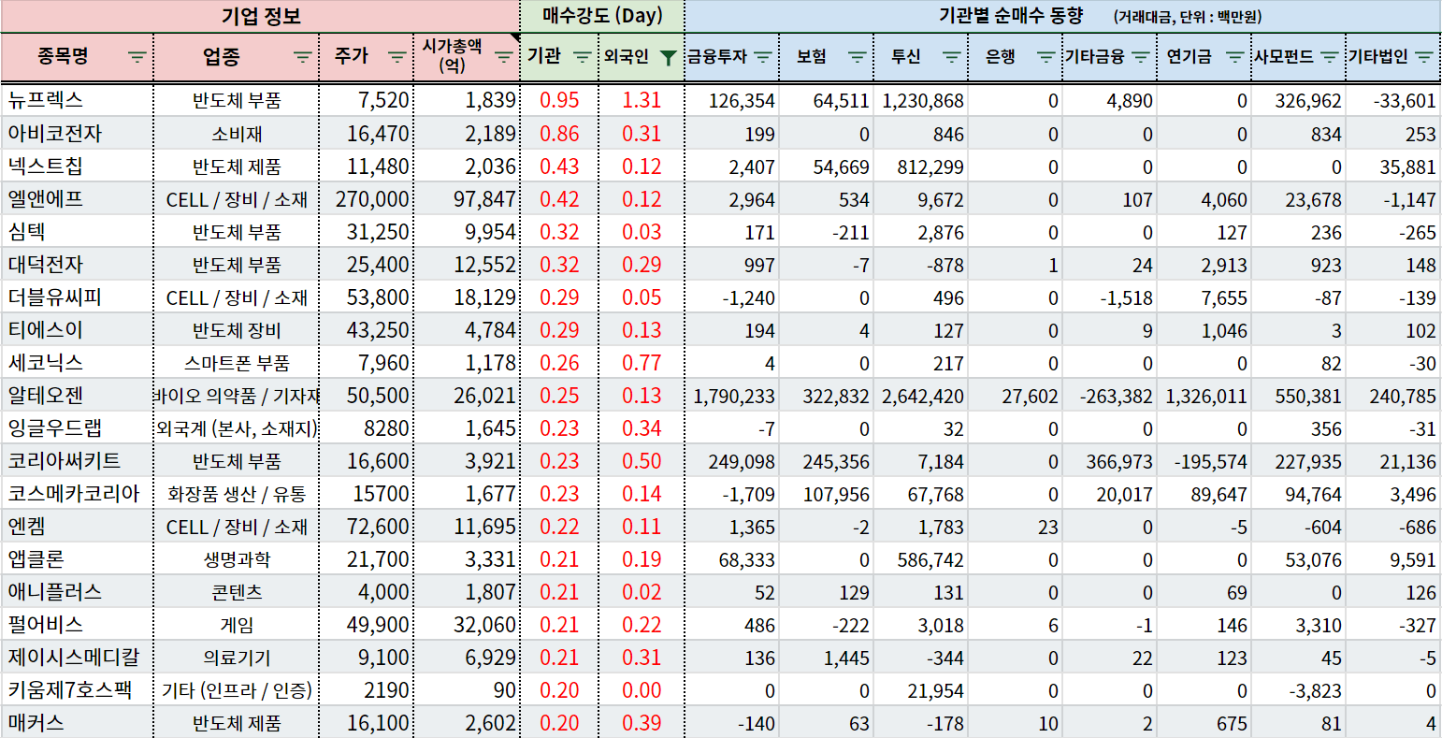Click 기타 (인프라 / 인증) sector cell
1442x738 pixels.
point(237,690)
